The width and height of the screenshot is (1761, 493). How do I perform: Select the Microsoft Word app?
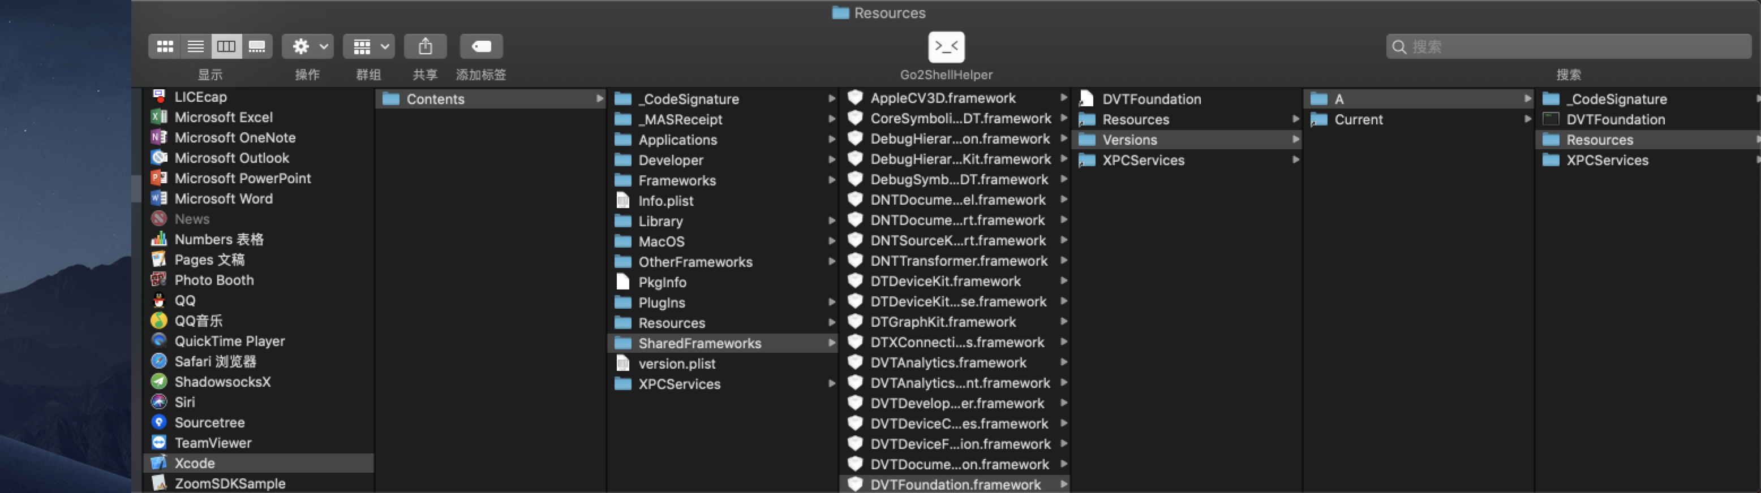[259, 198]
